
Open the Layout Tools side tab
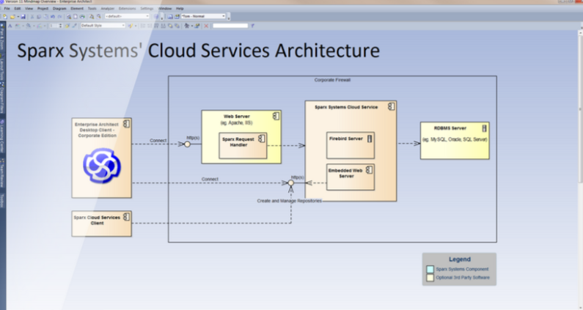coord(2,67)
